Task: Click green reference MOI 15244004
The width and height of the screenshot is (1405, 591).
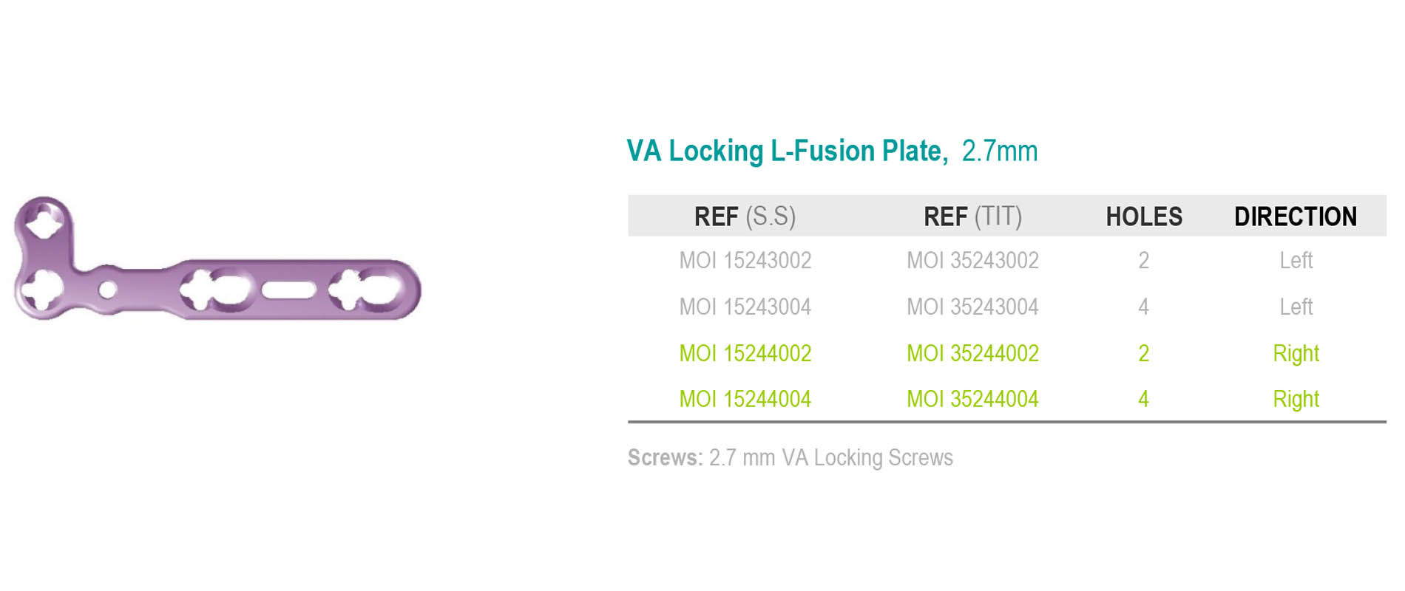Action: tap(745, 399)
